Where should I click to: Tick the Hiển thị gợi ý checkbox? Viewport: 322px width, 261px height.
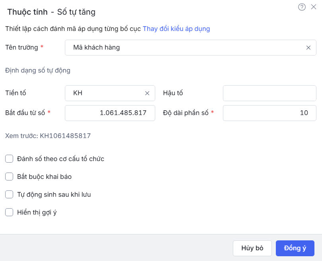[x=9, y=212]
